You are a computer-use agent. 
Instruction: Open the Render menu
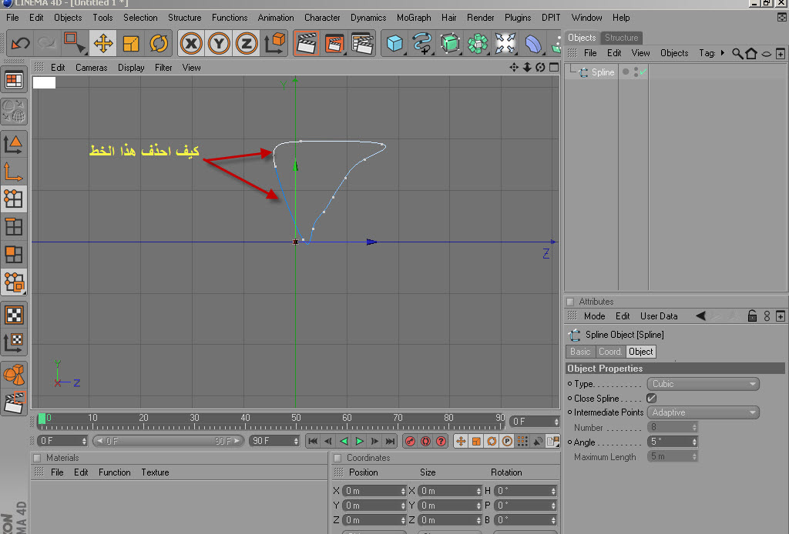pyautogui.click(x=481, y=18)
